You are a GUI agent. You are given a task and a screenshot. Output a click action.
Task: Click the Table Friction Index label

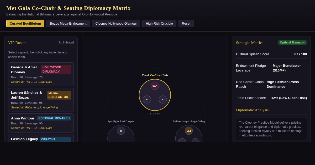point(251,98)
